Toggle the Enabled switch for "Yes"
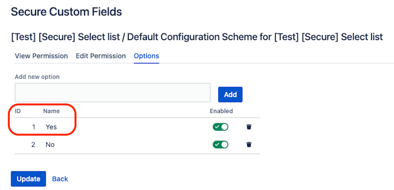 [x=220, y=127]
